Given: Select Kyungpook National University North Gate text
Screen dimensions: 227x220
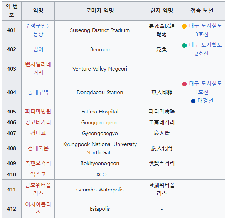Looking at the screenshot, I should [100, 148].
